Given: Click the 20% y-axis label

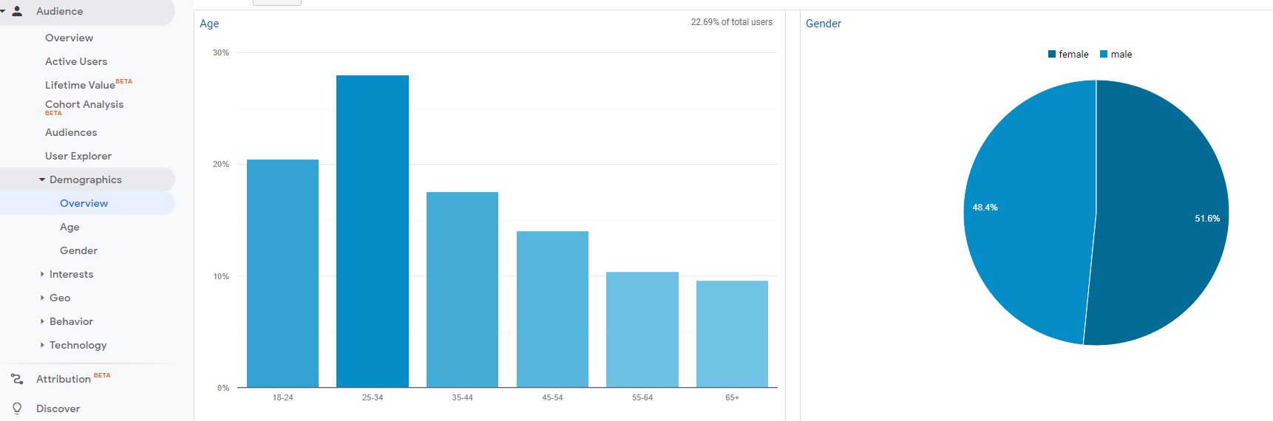Looking at the screenshot, I should pyautogui.click(x=221, y=164).
